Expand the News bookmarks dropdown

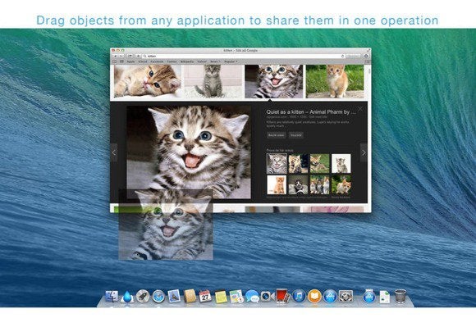(215, 61)
